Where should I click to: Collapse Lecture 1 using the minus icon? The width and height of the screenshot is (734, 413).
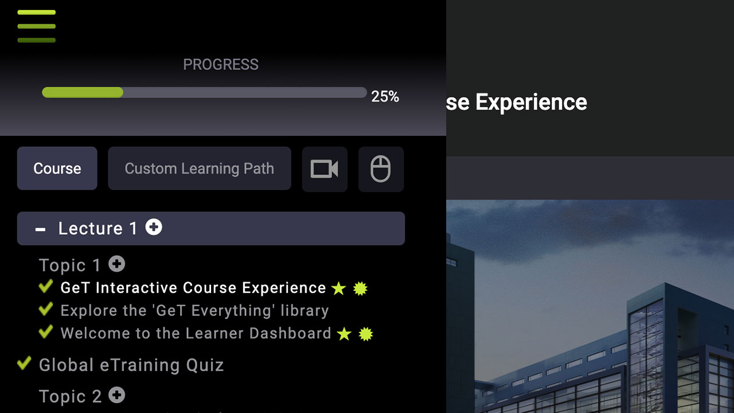[x=40, y=229]
